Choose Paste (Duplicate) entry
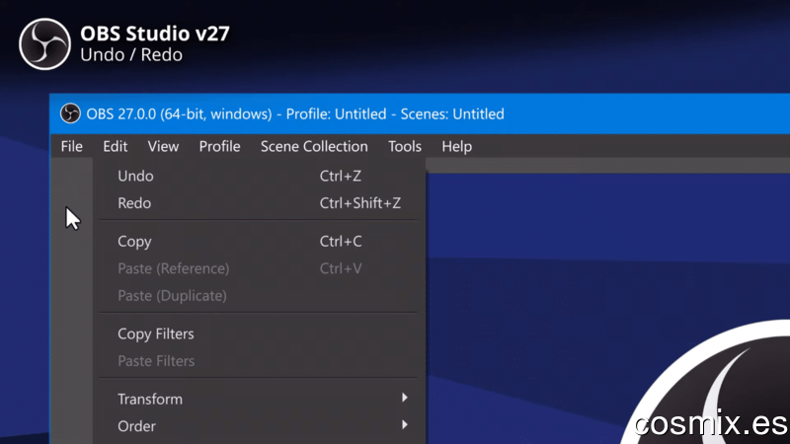The width and height of the screenshot is (790, 444). point(259,296)
